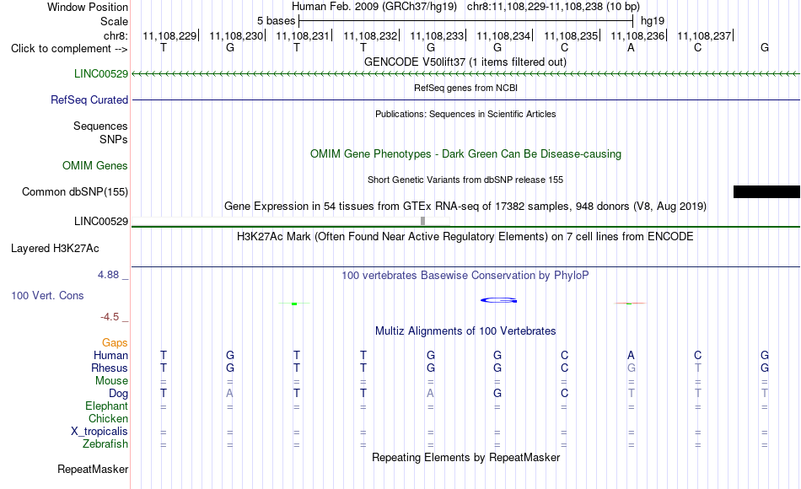The width and height of the screenshot is (801, 489).
Task: Click the 'hg19' label right of scale bar
Action: point(653,21)
